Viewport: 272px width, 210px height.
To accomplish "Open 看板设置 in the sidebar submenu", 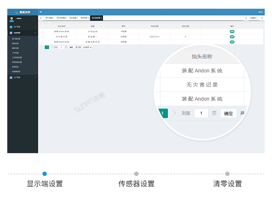I will (x=15, y=48).
